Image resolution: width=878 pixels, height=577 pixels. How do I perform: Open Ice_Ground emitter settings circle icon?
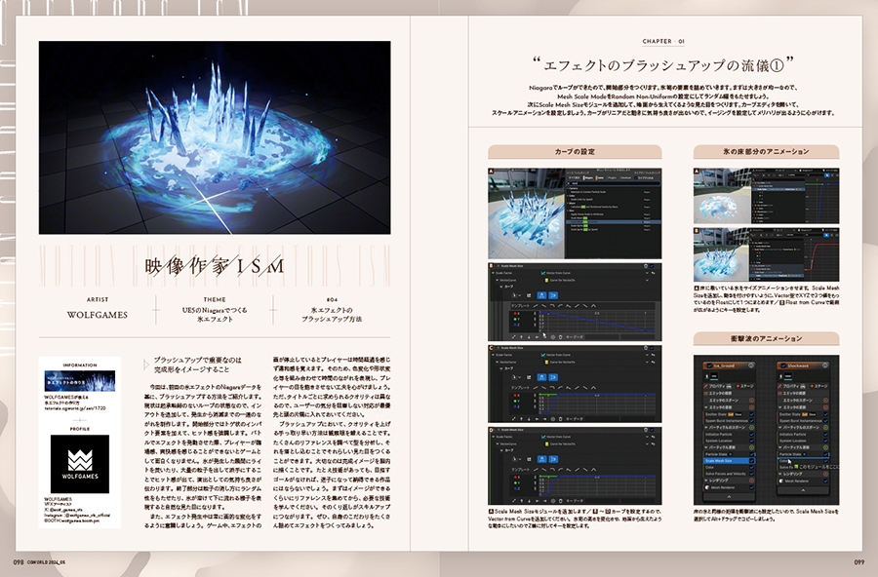coord(751,365)
